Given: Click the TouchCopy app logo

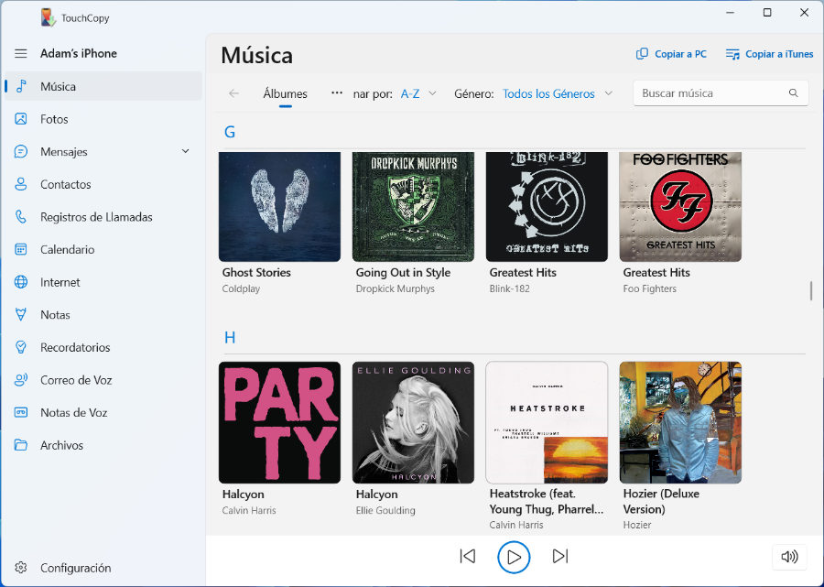Looking at the screenshot, I should 48,18.
